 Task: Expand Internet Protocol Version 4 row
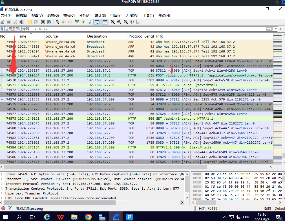point(2,184)
